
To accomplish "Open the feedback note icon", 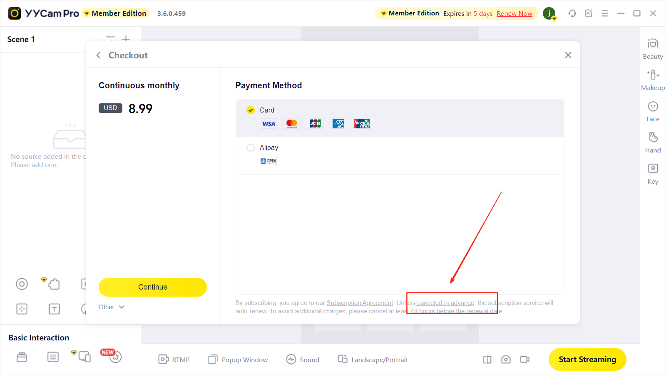I will pos(589,13).
